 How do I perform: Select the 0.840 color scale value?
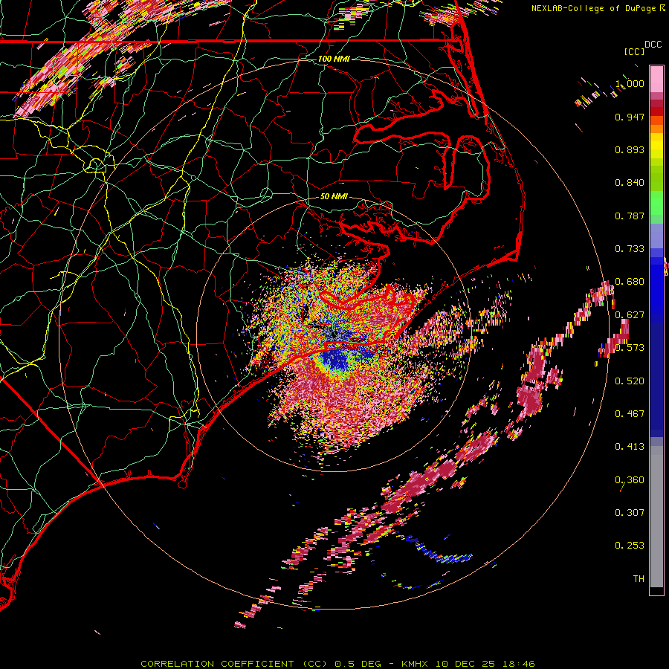(x=630, y=183)
